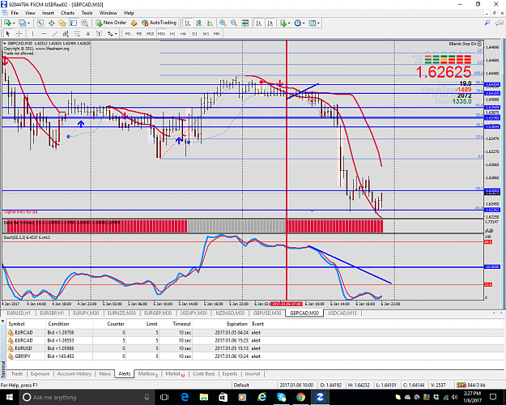
Task: Open the search magnifier in the toolbar
Action: pyautogui.click(x=487, y=23)
